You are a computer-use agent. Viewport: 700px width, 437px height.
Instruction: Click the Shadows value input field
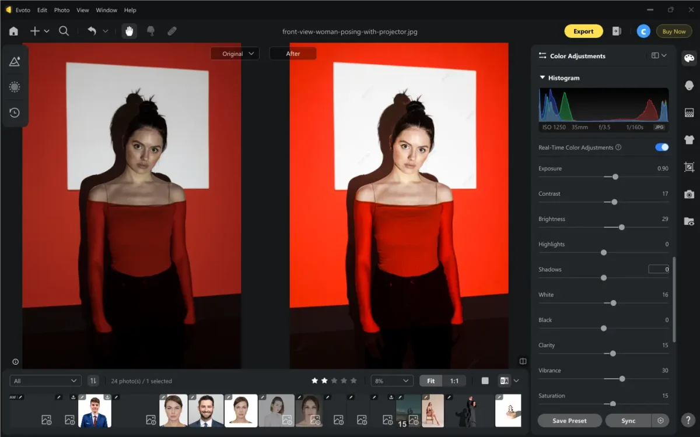[x=659, y=269]
